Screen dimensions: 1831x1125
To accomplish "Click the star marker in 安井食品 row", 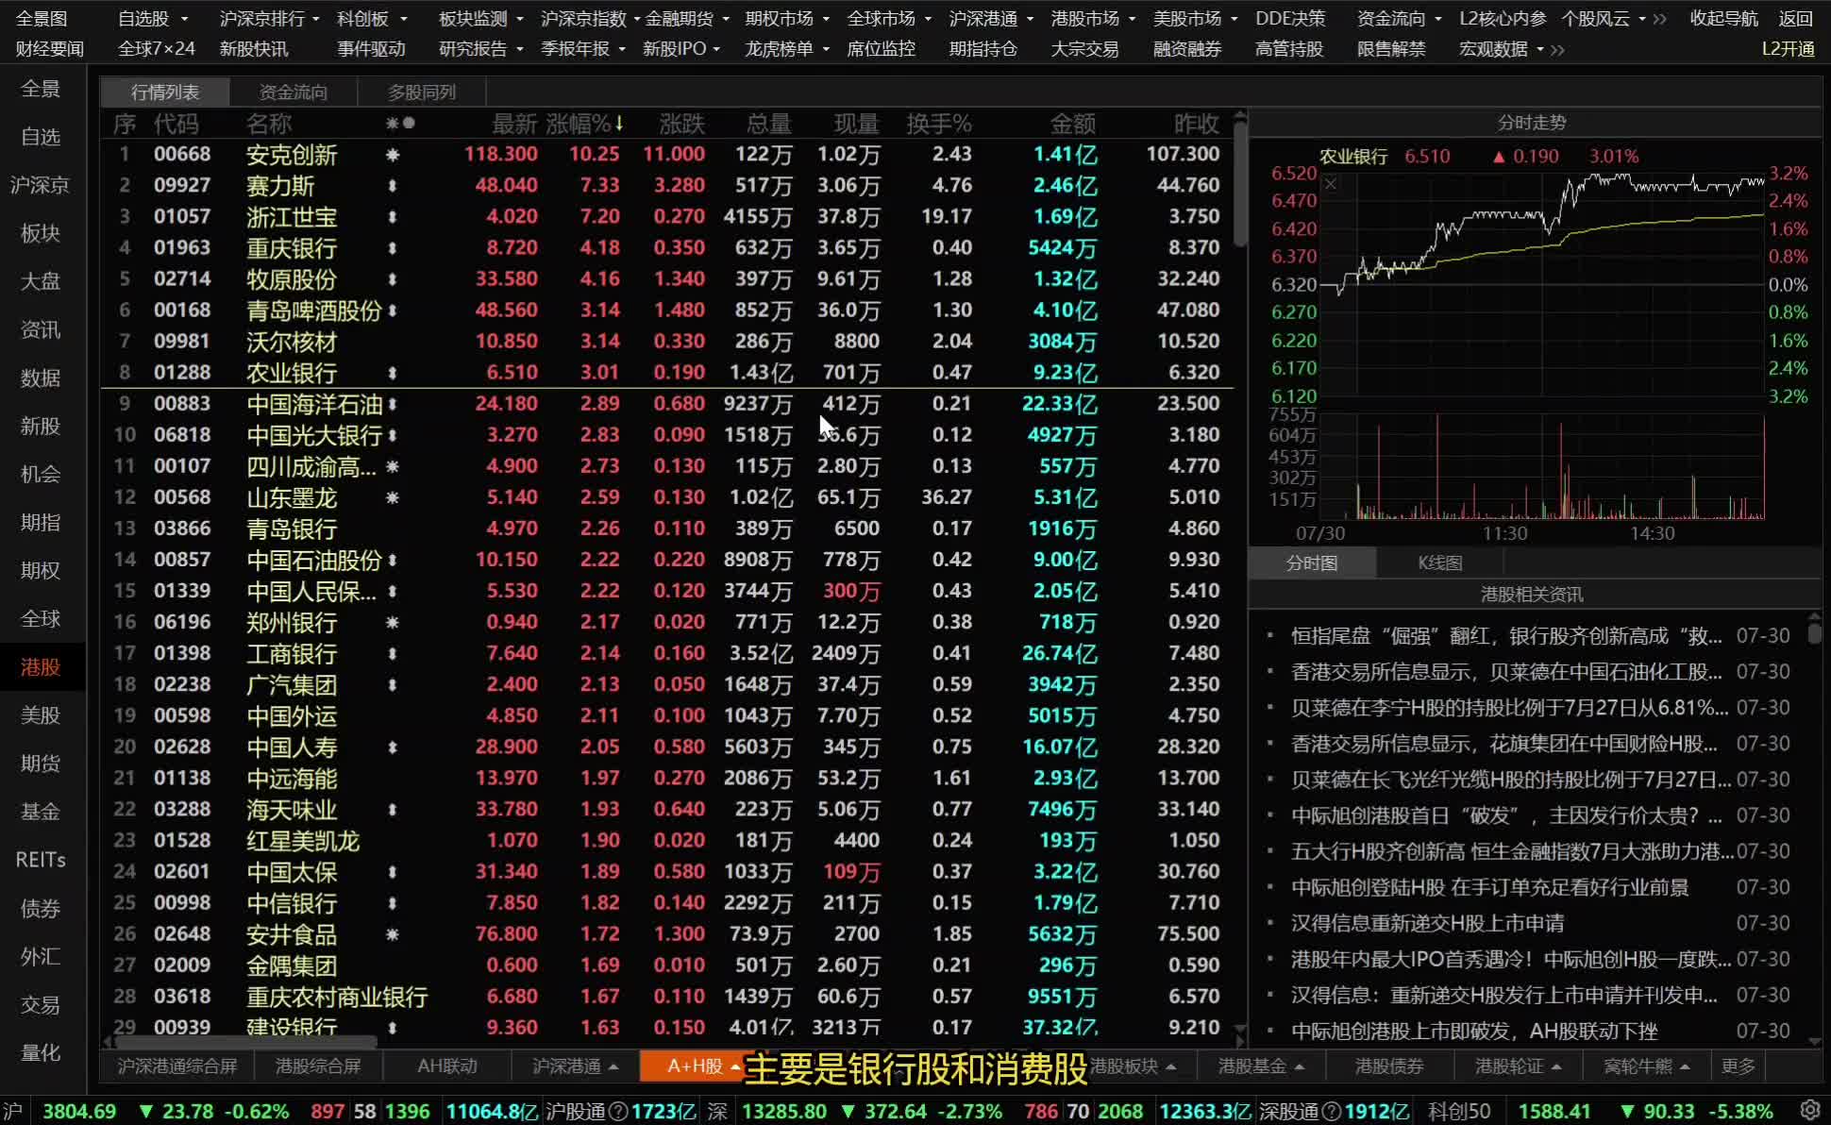I will tap(393, 933).
